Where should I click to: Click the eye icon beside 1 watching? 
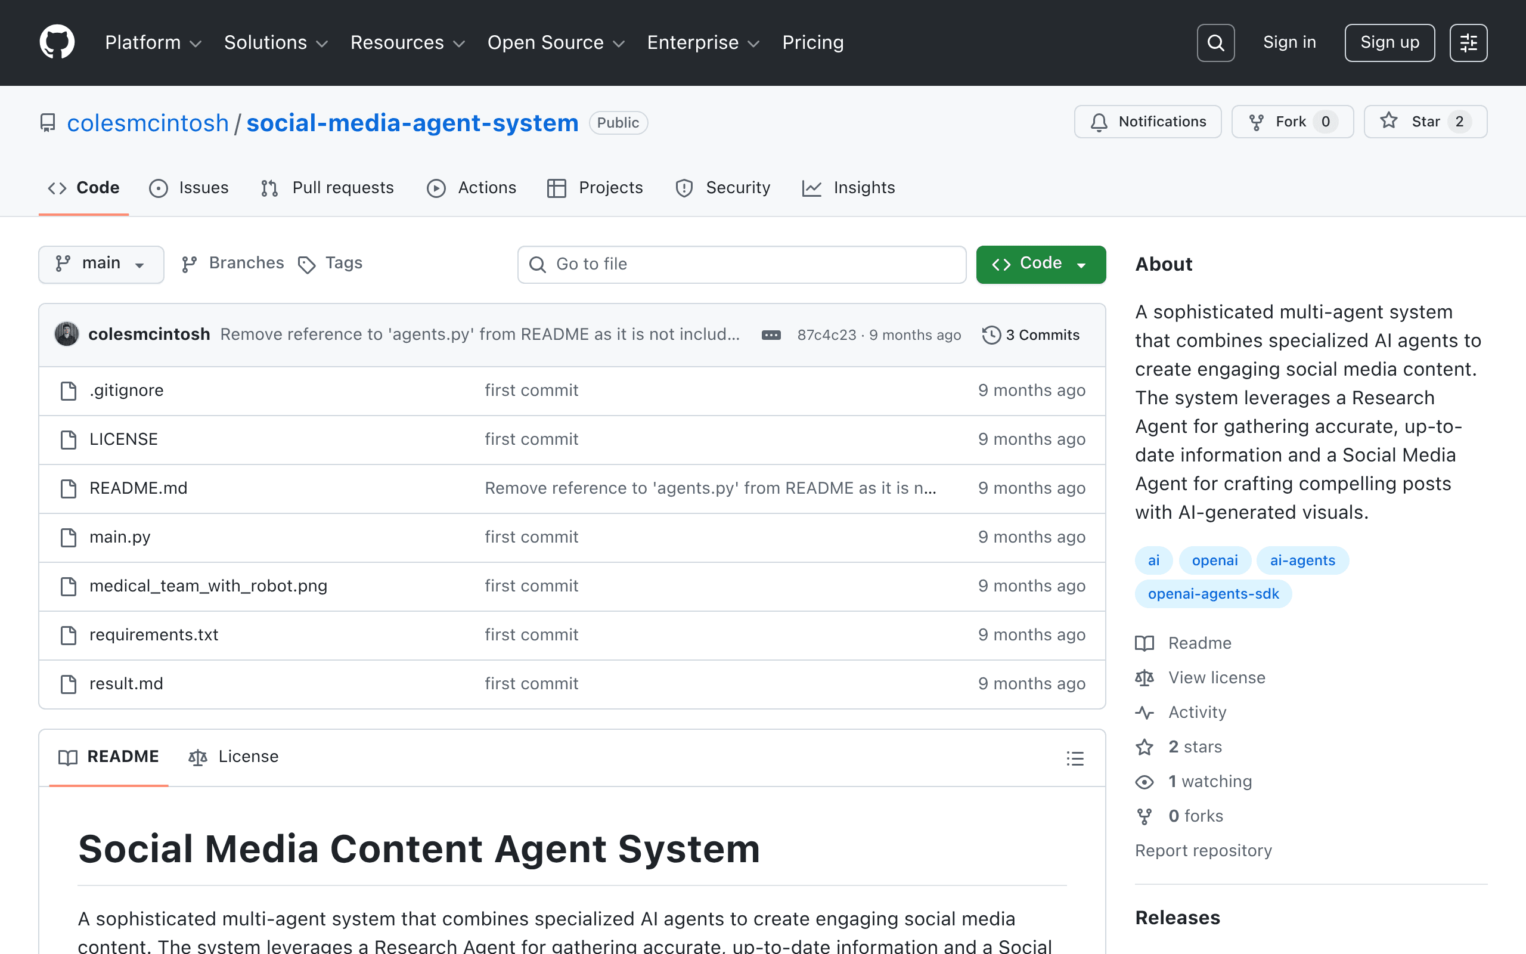[1144, 782]
